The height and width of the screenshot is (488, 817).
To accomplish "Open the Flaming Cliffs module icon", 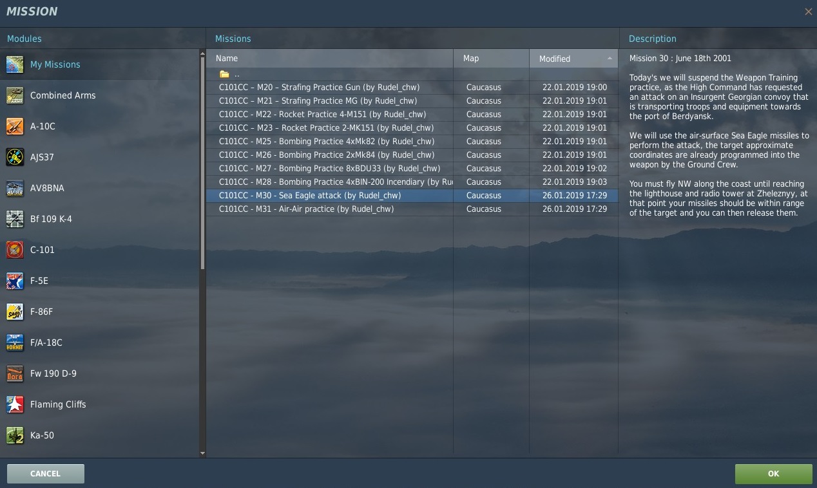I will pos(15,404).
